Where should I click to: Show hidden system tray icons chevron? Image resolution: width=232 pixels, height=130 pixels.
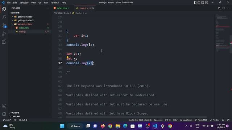[x=186, y=126]
